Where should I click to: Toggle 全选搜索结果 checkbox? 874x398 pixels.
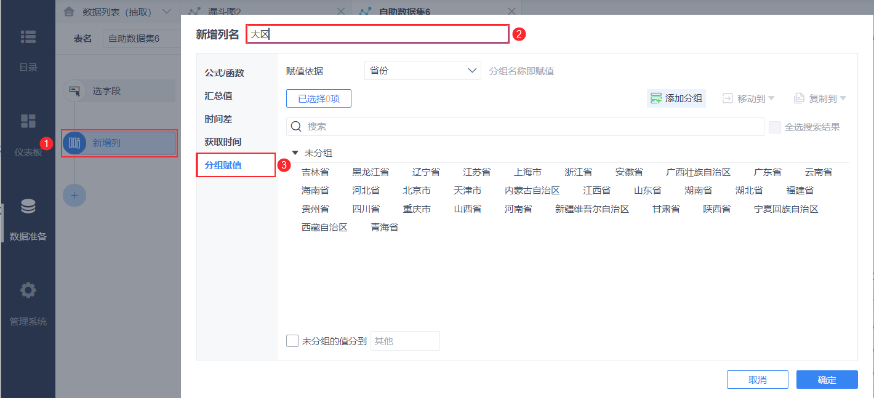point(775,127)
